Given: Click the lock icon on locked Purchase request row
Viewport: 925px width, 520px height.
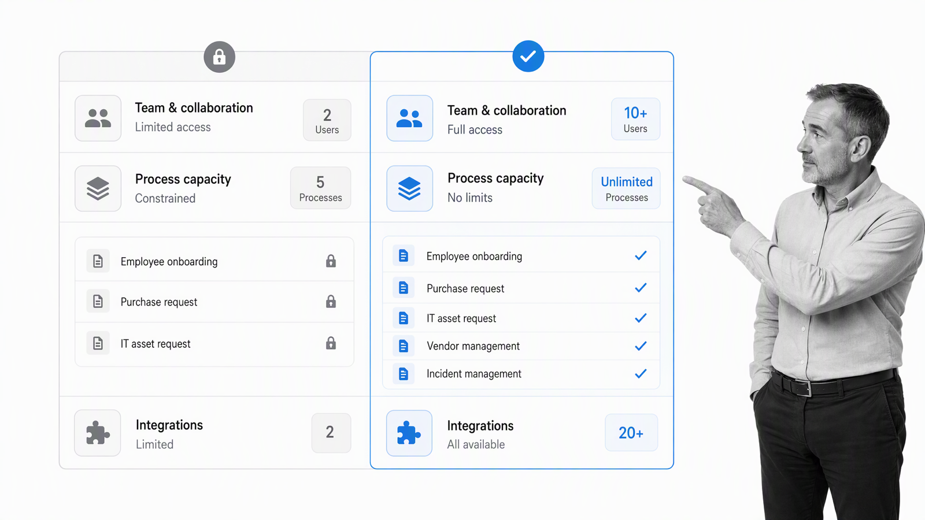Looking at the screenshot, I should pyautogui.click(x=331, y=302).
